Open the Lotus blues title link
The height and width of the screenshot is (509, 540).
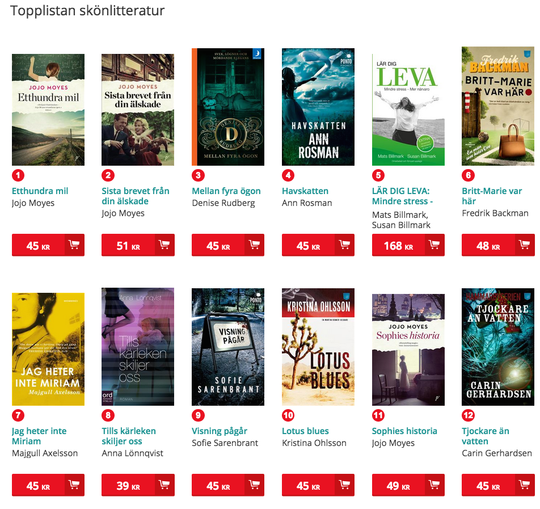click(x=306, y=431)
